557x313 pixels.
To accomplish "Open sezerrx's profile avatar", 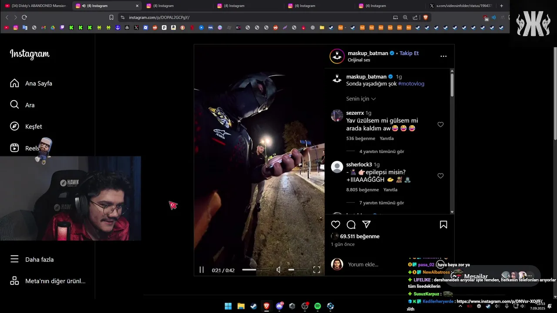I will [337, 116].
